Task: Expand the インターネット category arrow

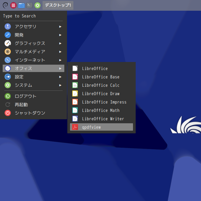Action: (x=60, y=60)
